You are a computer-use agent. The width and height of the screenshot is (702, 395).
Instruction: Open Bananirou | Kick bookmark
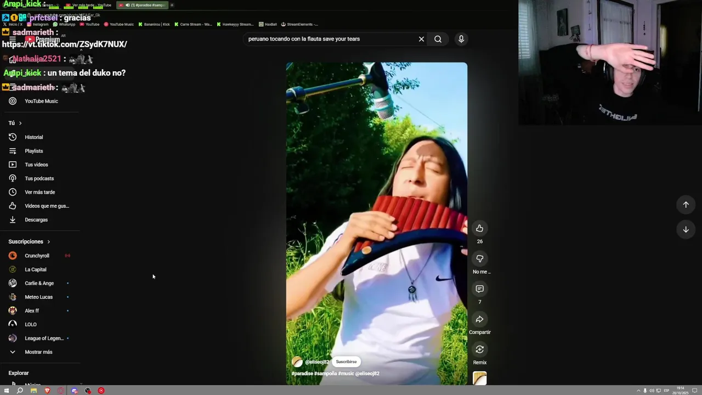[154, 24]
